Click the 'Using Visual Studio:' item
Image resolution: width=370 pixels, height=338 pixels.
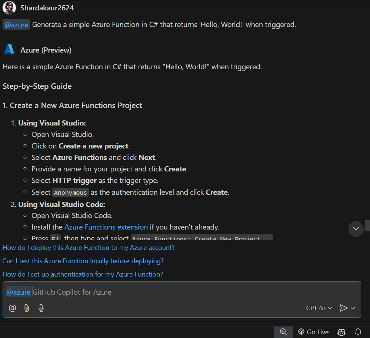coord(52,123)
